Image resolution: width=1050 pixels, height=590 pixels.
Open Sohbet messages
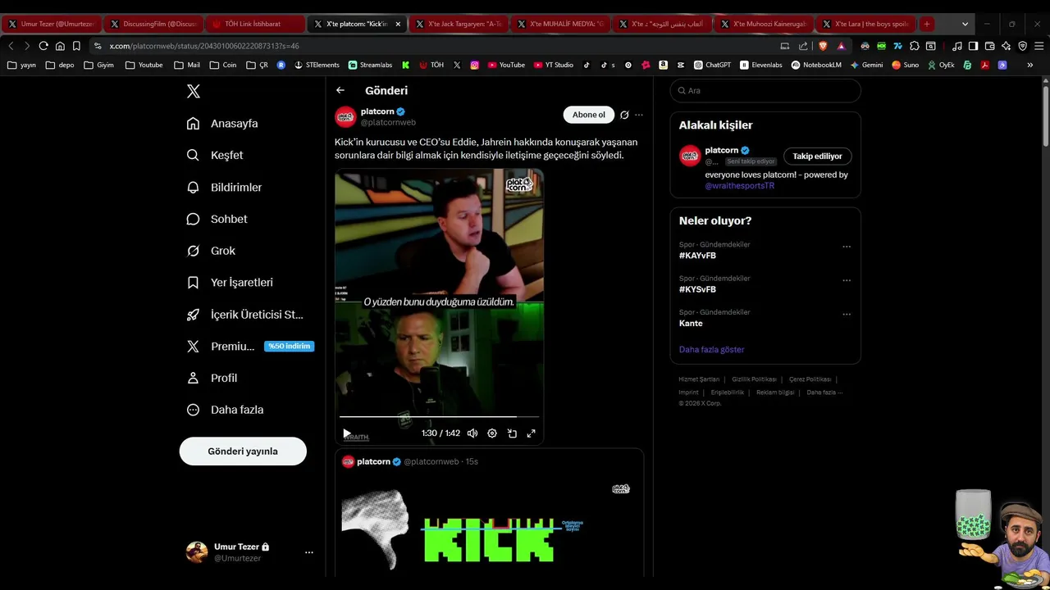(x=217, y=219)
